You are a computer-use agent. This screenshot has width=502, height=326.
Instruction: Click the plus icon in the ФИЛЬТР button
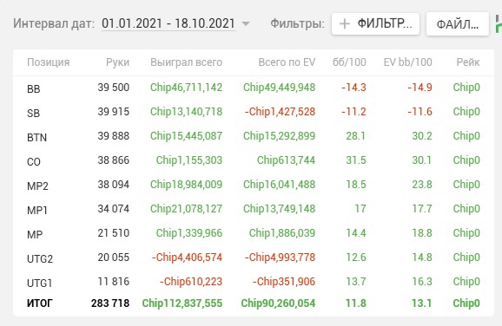point(345,23)
